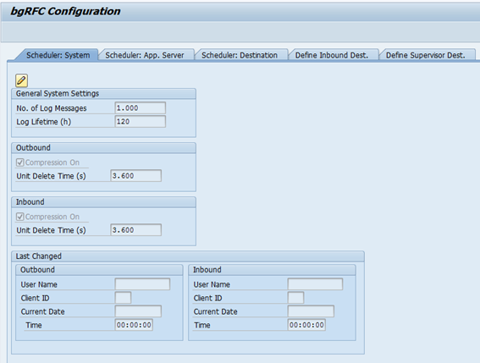480x363 pixels.
Task: Open the Scheduler: Destination tab
Action: point(240,55)
